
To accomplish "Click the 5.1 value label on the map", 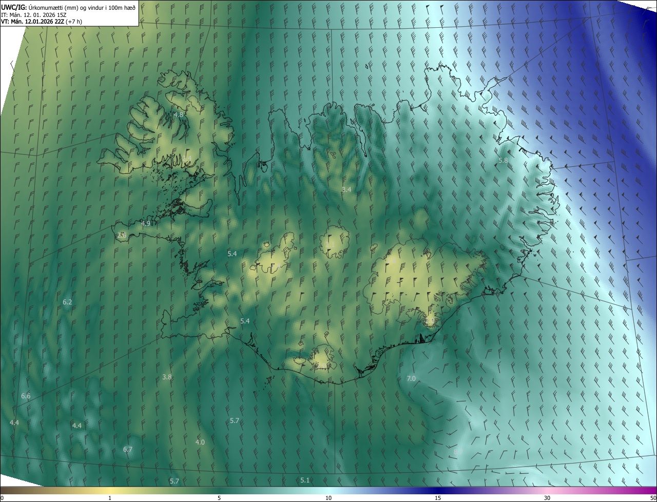I will click(305, 480).
